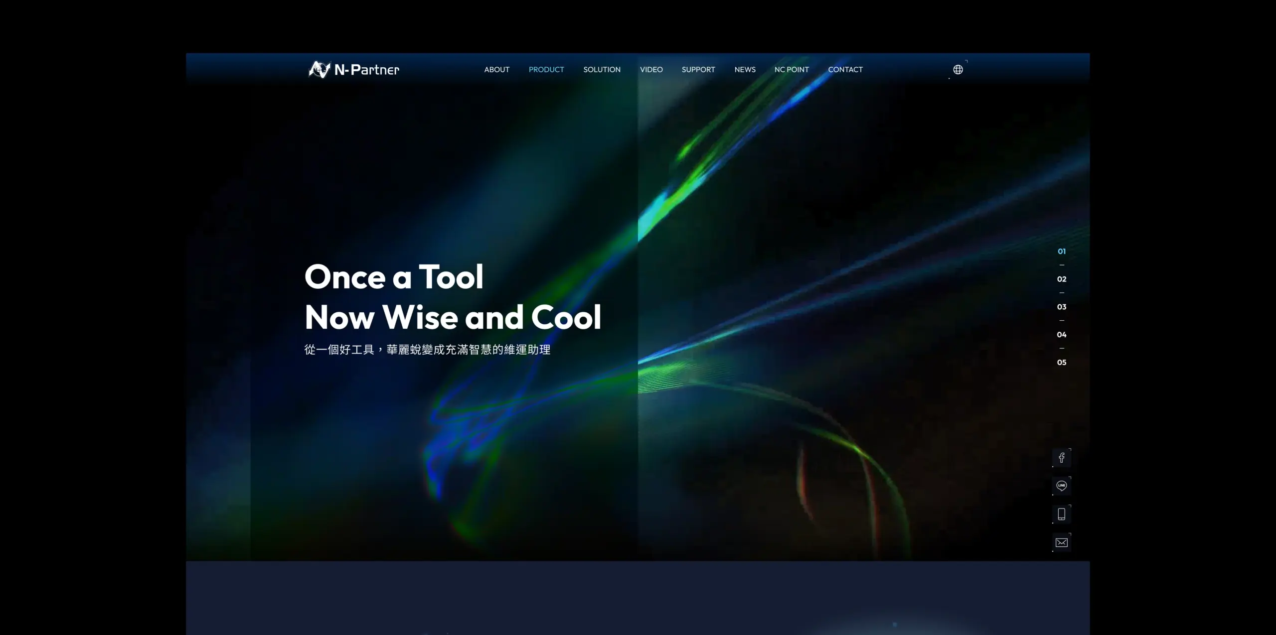Open the NC POINT link
Viewport: 1276px width, 635px height.
click(x=792, y=70)
